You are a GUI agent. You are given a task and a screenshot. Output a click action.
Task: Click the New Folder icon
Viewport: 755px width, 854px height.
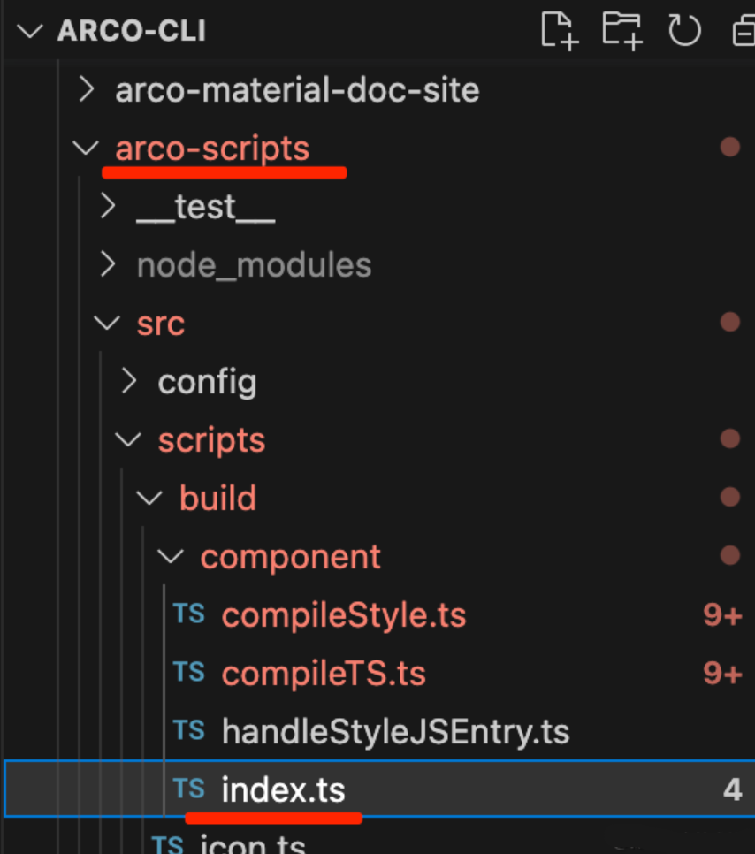622,31
